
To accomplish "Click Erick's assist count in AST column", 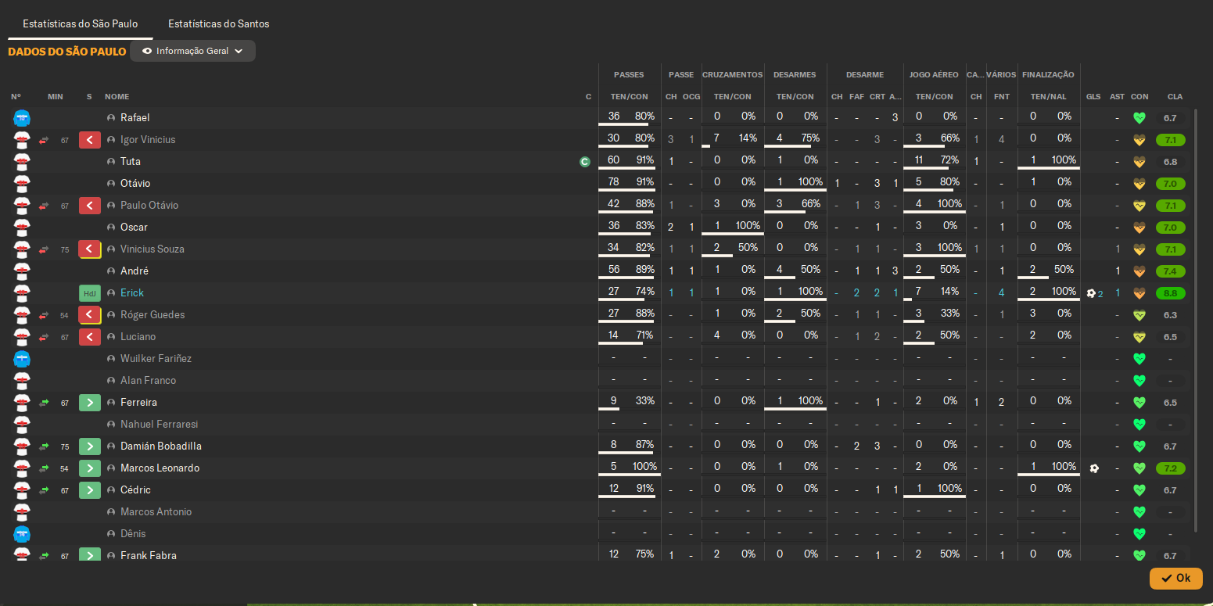I will (1118, 293).
